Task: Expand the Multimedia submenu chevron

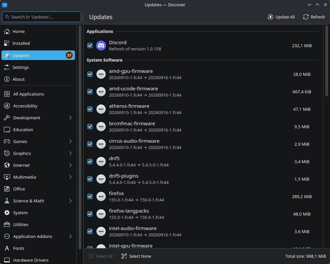Action: (70, 177)
